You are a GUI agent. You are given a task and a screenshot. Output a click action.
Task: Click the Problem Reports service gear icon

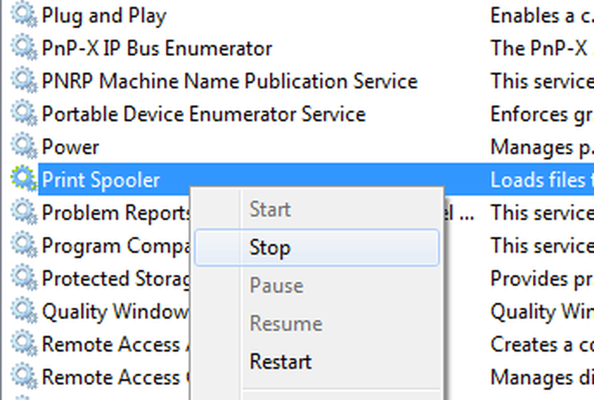pyautogui.click(x=24, y=212)
